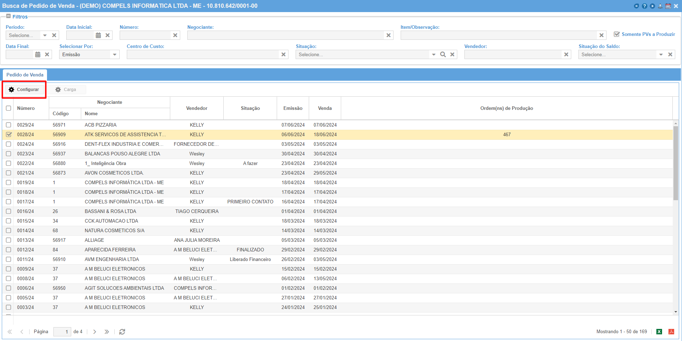This screenshot has height=341, width=682.
Task: Open the Data Inicial date picker
Action: coord(98,35)
